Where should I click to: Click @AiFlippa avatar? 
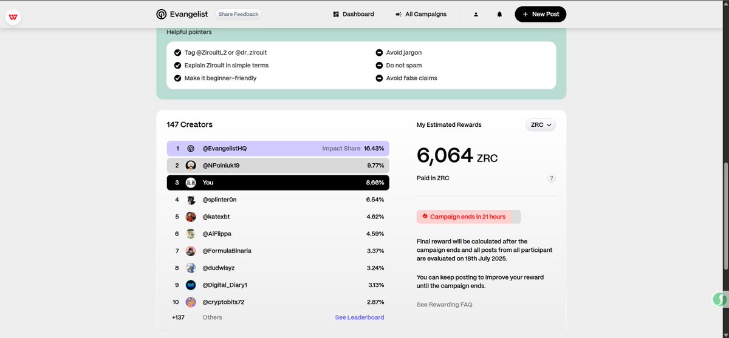pyautogui.click(x=191, y=234)
